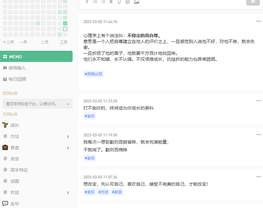The height and width of the screenshot is (208, 263).
Task: Insert a hashtag using the # toolbar icon
Action: 87,2
